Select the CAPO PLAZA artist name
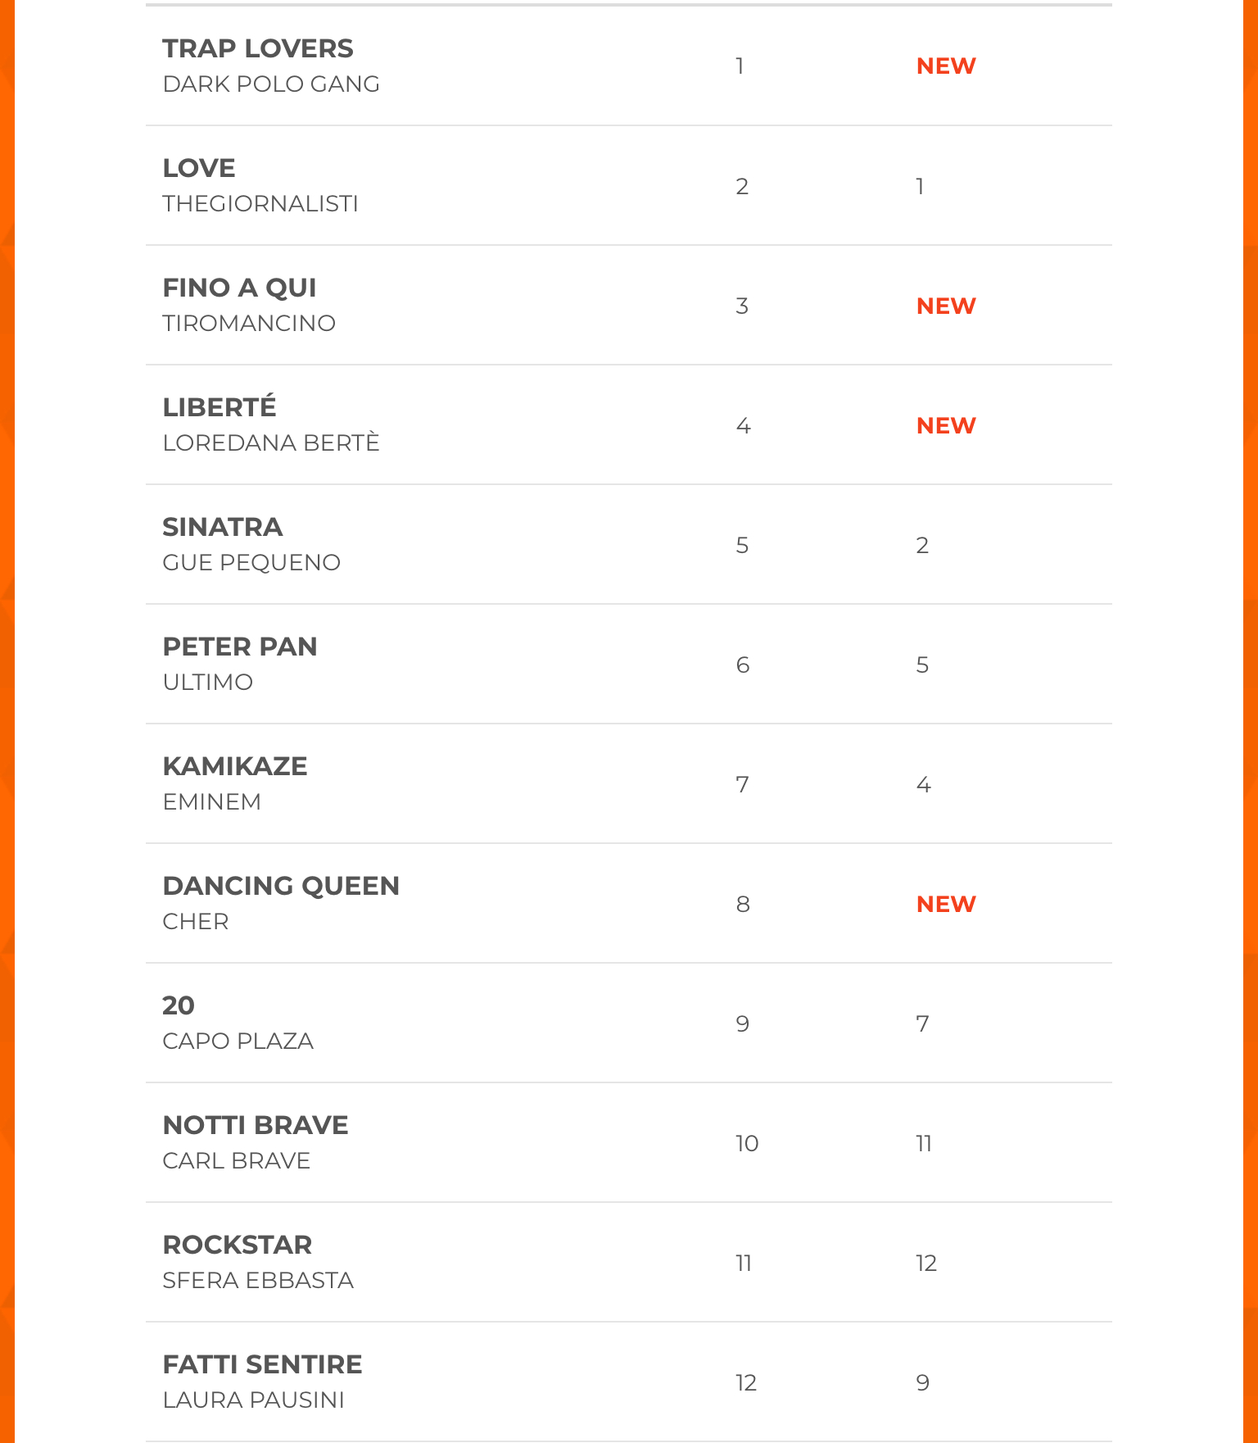 pos(238,1041)
